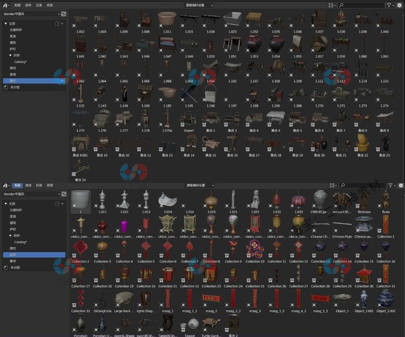This screenshot has width=405, height=337.
Task: Click save catalogs icon in upper browser
Action: pos(57,24)
